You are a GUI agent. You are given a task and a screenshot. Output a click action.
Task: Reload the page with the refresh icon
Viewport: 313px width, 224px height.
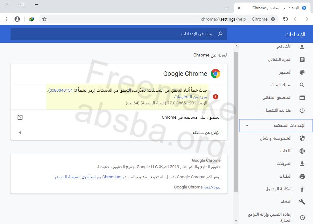285,19
